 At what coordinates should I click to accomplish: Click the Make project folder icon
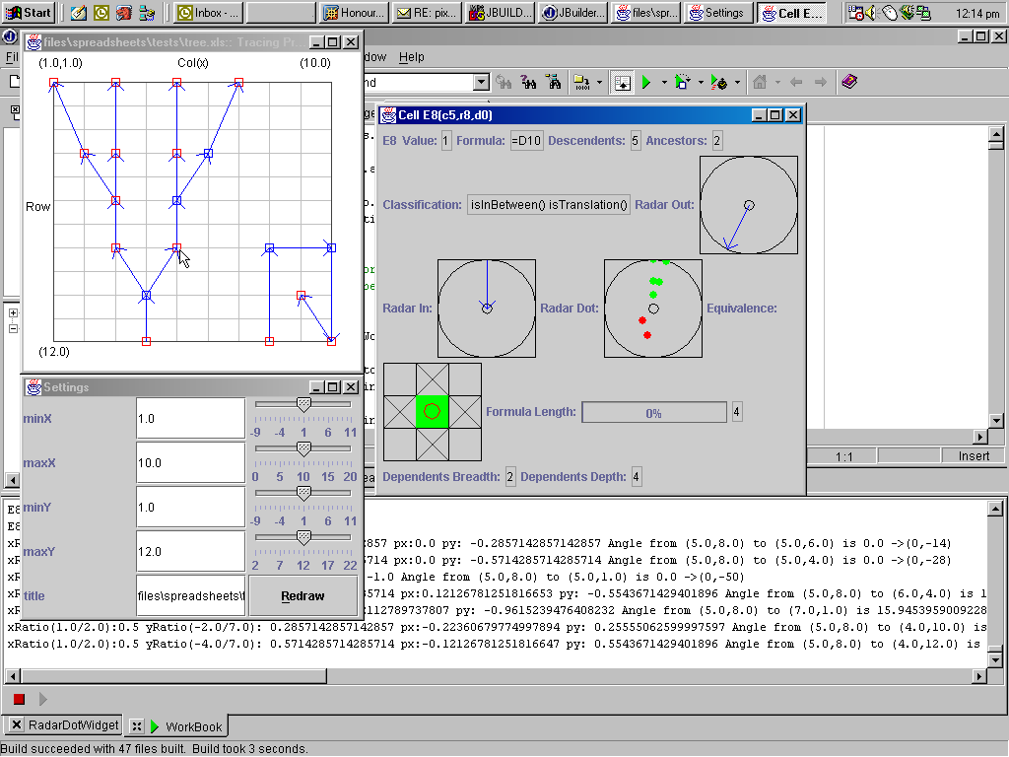[581, 83]
